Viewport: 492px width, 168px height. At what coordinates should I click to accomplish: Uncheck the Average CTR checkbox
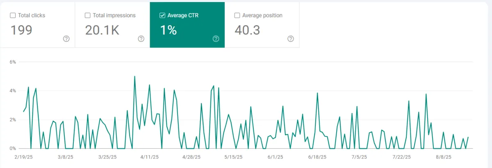point(162,16)
